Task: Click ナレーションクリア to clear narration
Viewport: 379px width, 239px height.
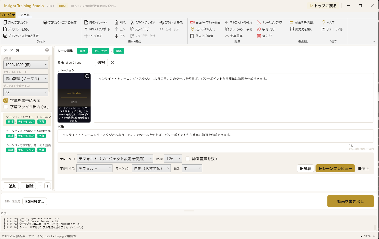Action: (270, 22)
